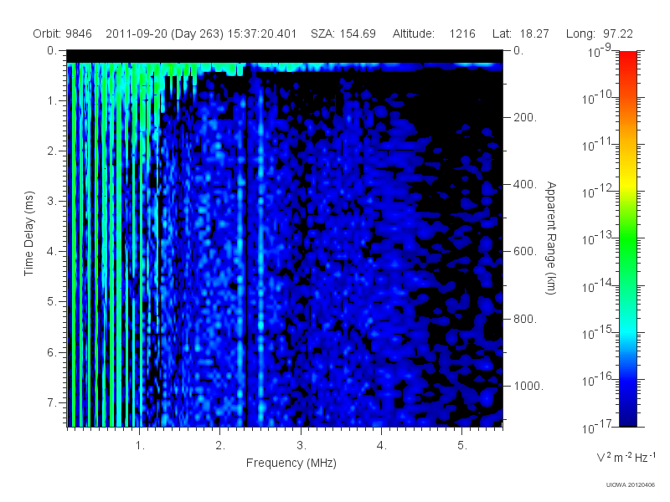
Task: Click the time delay tick label 1.
Action: pyautogui.click(x=52, y=100)
